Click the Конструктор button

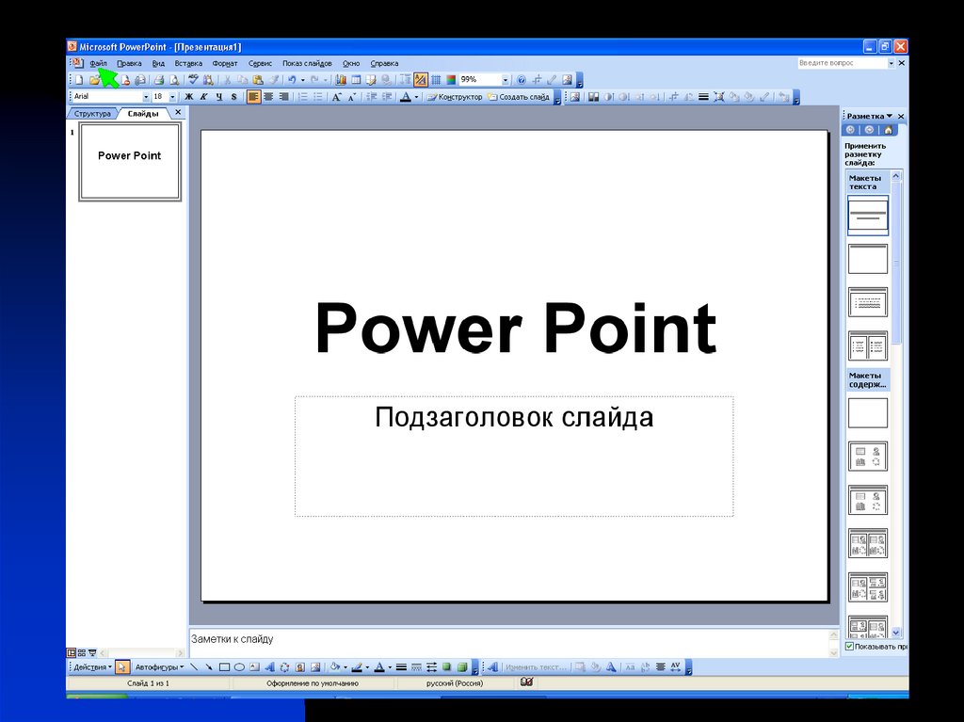click(455, 97)
